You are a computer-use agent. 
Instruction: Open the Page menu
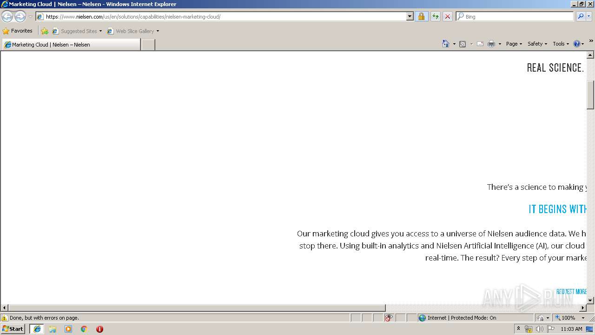(x=514, y=44)
